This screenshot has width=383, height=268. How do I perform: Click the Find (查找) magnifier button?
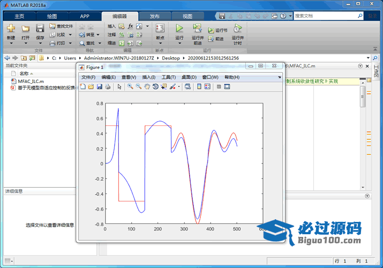87,43
